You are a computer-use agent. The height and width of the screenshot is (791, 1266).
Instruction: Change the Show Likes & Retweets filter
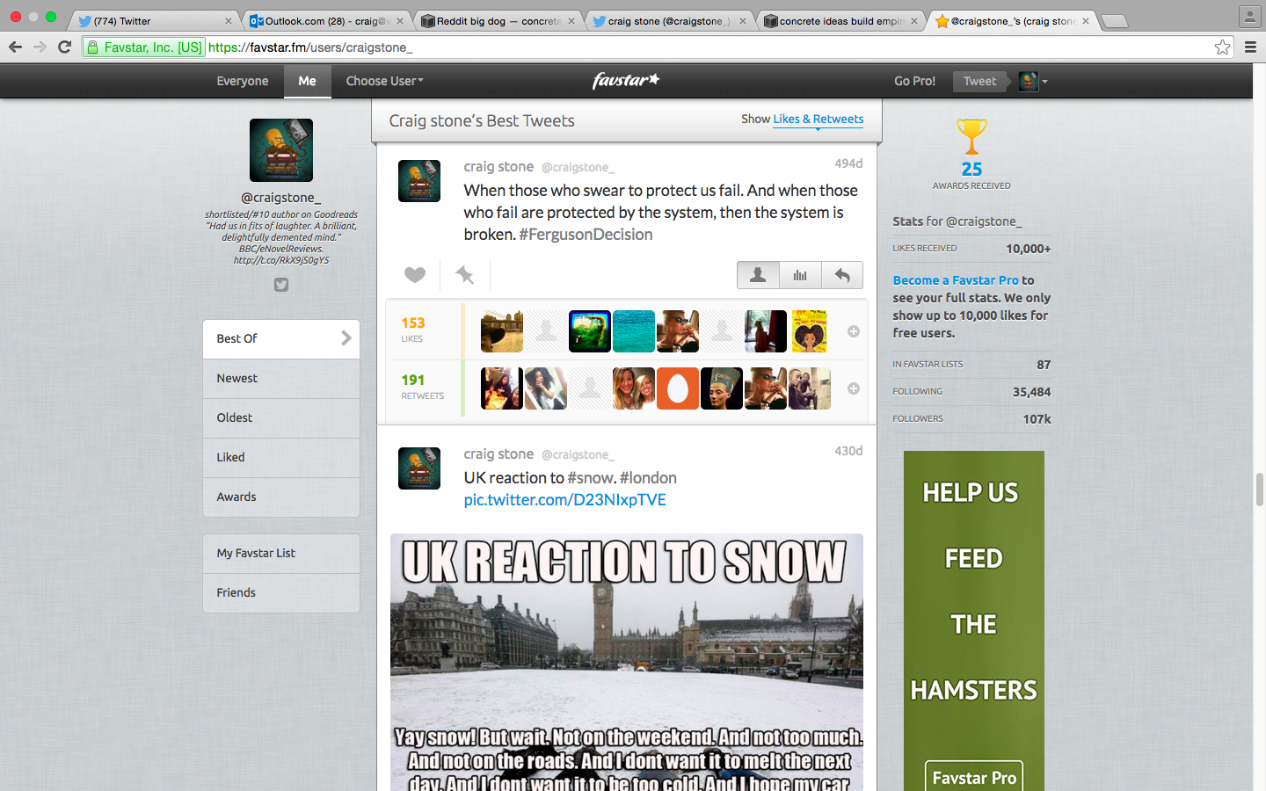pyautogui.click(x=818, y=120)
